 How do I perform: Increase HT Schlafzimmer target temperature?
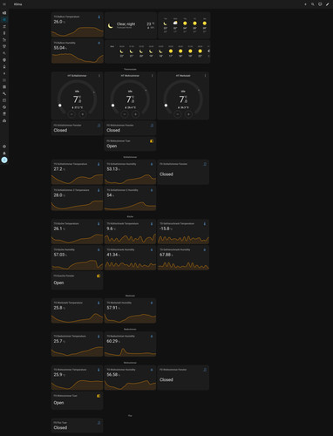click(x=83, y=114)
